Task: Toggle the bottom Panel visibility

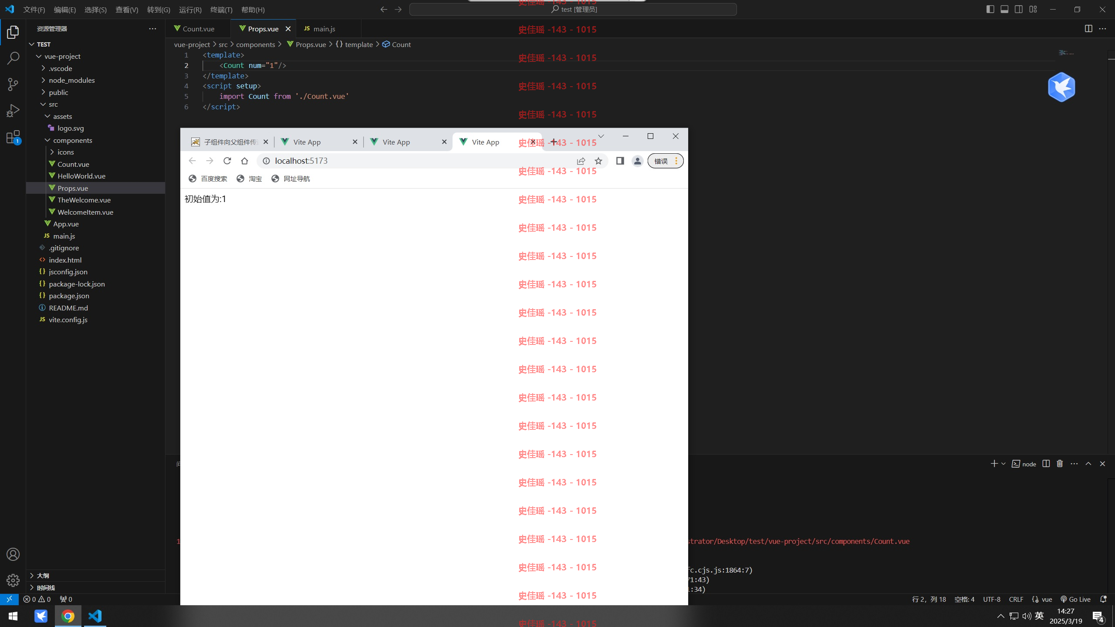Action: (1004, 9)
